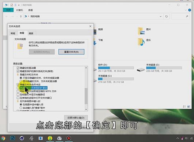Viewport: 194px width, 142px height.
Task: Click the 还原为默认值(D) button
Action: (76, 118)
